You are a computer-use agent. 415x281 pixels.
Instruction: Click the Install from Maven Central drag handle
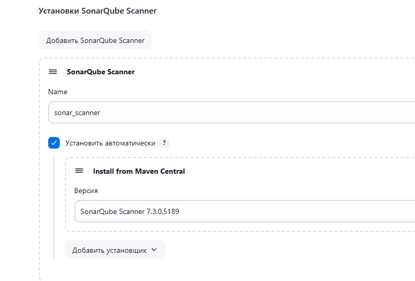point(79,171)
